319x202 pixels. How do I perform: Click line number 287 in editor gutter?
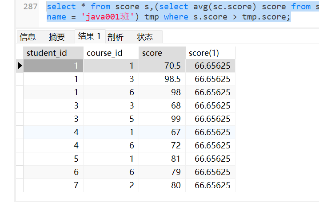pos(30,7)
